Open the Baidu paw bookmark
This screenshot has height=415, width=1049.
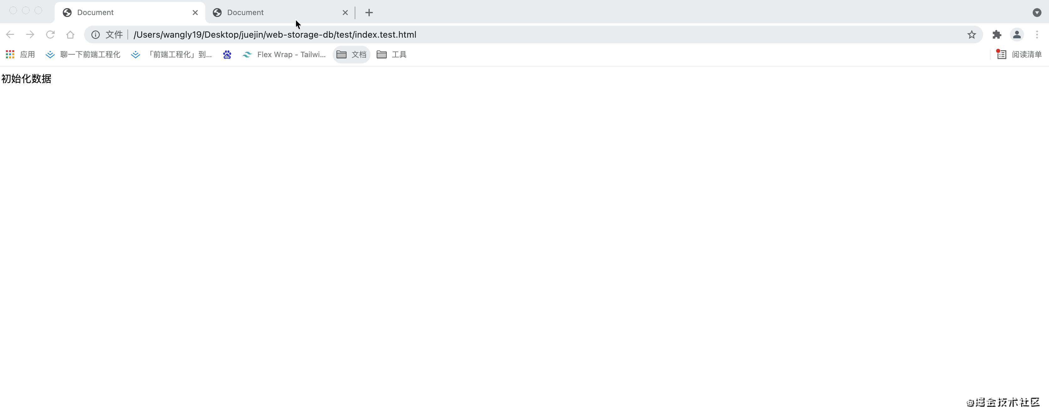(227, 55)
